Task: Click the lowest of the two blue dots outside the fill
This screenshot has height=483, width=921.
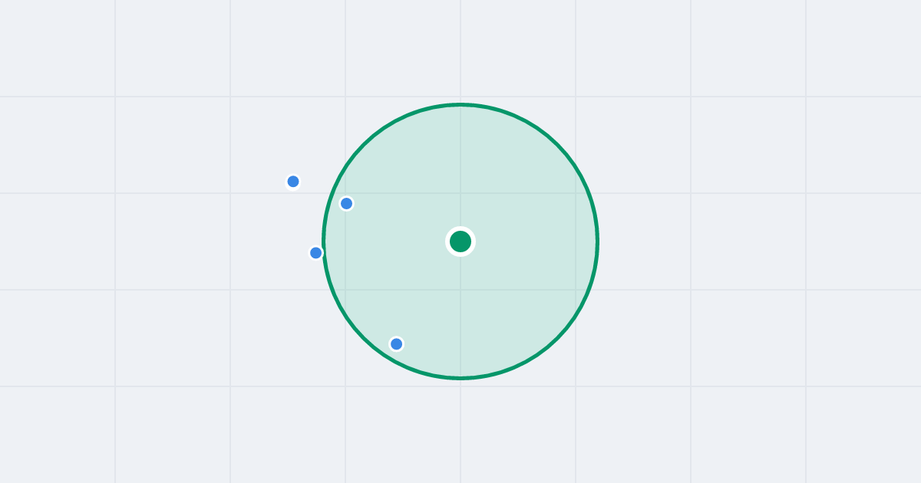Action: [x=315, y=253]
